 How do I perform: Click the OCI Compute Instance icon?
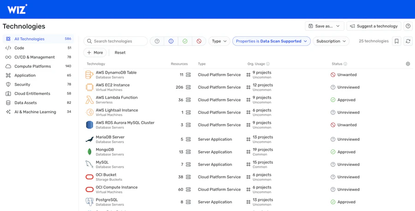89,189
